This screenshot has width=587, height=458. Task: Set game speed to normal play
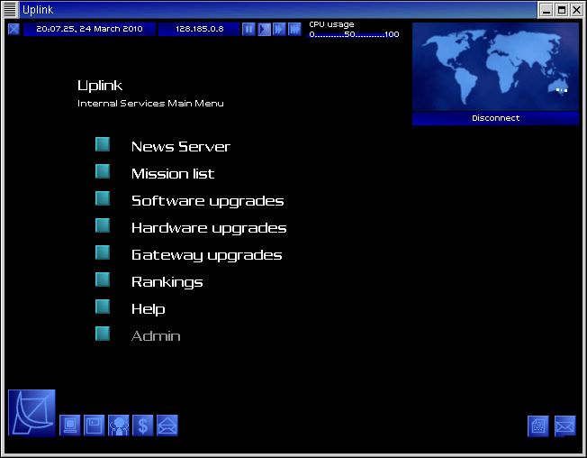(264, 29)
